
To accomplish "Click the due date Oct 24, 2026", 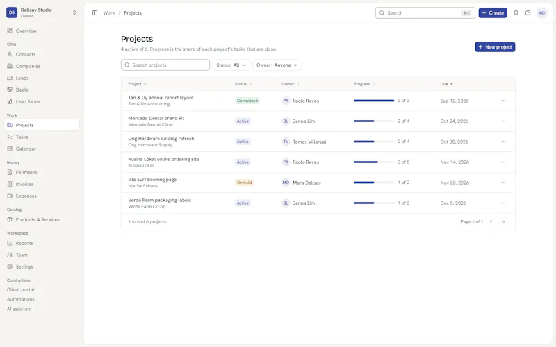I will (x=455, y=121).
